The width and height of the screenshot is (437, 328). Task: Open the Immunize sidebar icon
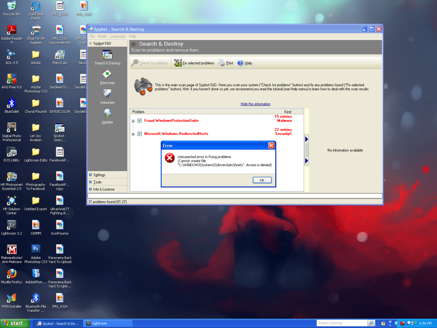point(107,97)
